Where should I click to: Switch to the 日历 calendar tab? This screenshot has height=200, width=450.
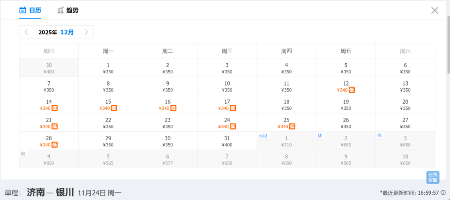pyautogui.click(x=30, y=10)
